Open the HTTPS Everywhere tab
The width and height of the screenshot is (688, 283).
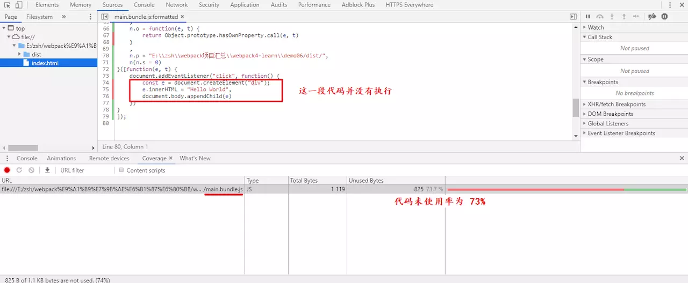tap(410, 5)
